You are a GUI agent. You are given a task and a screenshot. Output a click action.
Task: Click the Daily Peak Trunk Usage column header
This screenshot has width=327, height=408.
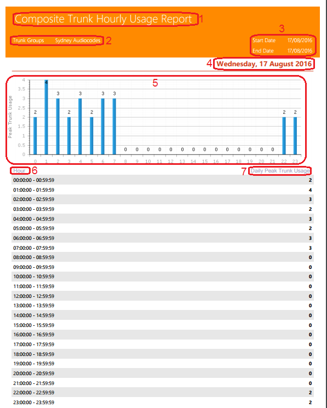click(280, 171)
